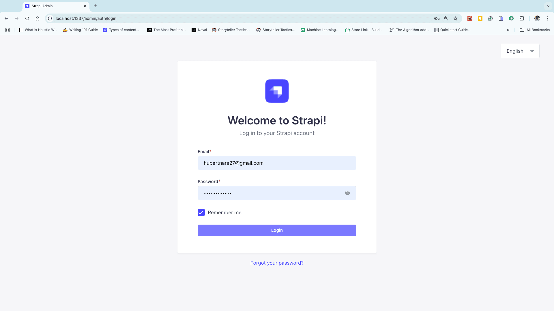Image resolution: width=554 pixels, height=311 pixels.
Task: Click the Welcome to Strapi! heading
Action: click(x=277, y=121)
